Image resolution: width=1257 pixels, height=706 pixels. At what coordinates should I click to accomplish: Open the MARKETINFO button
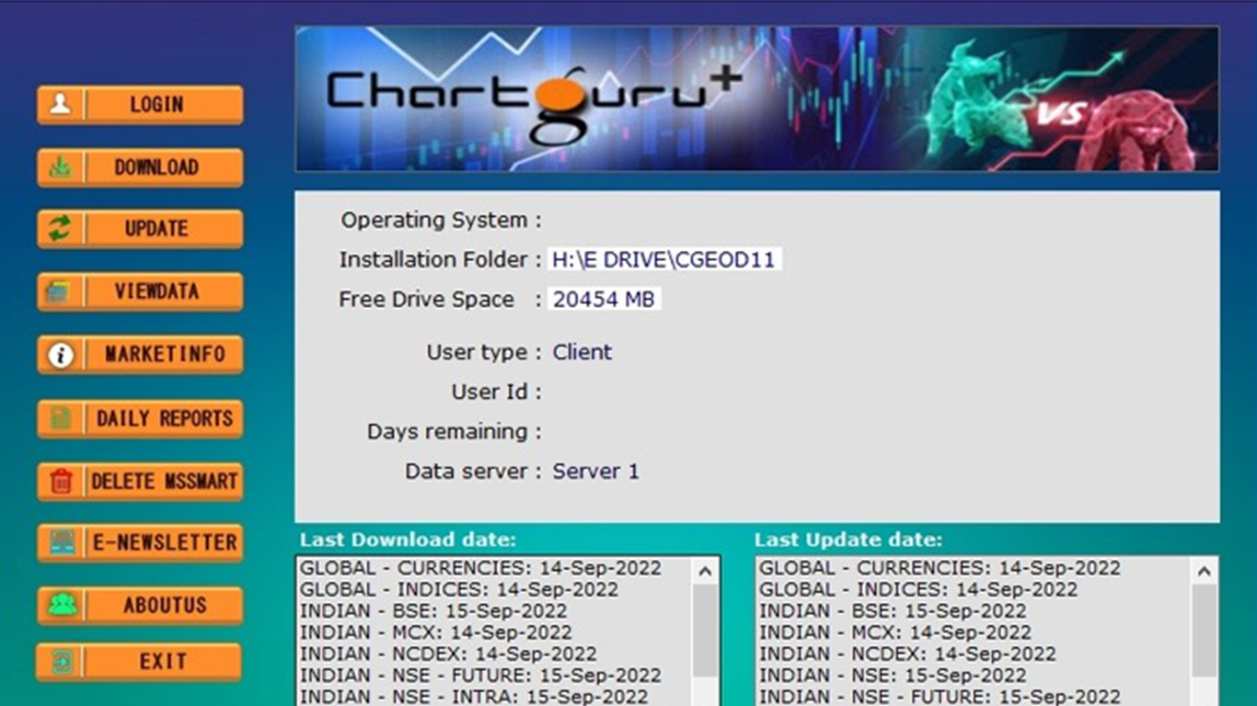click(x=140, y=354)
